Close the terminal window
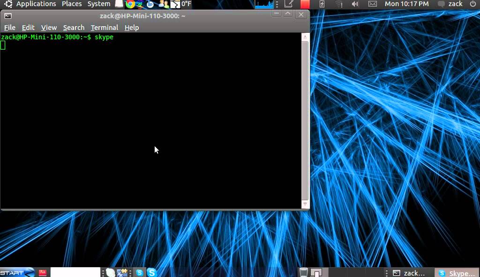 301,15
